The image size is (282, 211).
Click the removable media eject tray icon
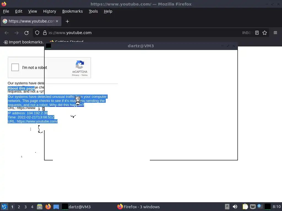coord(227,207)
